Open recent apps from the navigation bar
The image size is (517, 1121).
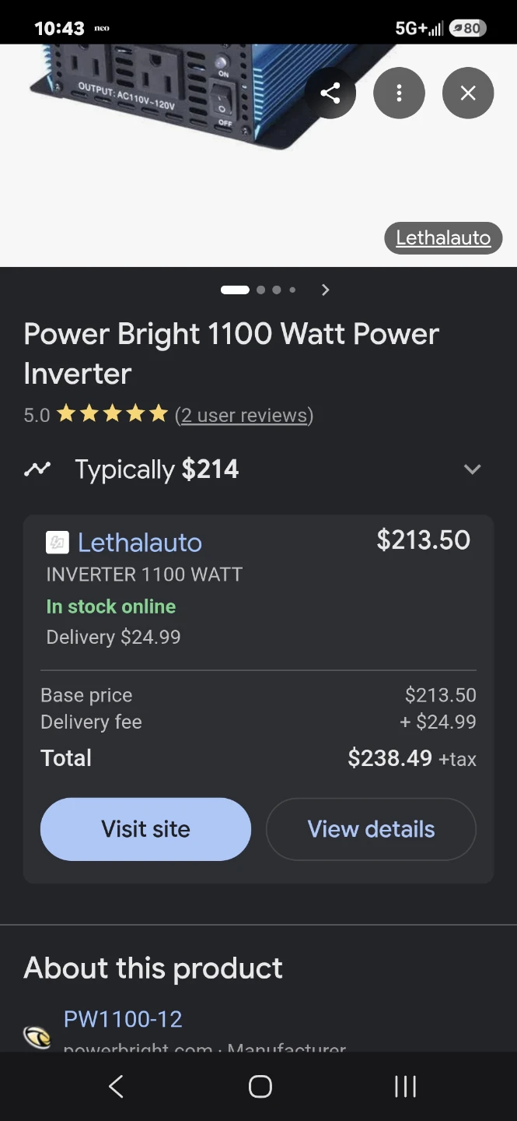pyautogui.click(x=405, y=1086)
